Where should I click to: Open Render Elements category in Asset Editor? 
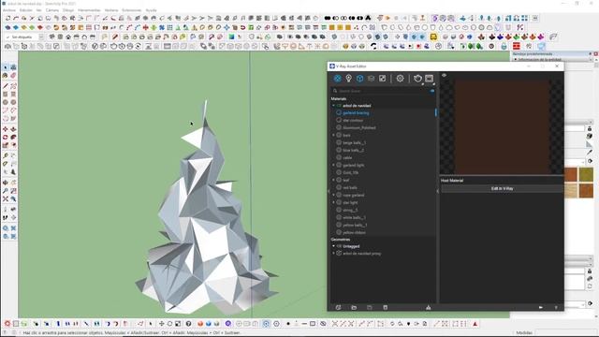371,79
